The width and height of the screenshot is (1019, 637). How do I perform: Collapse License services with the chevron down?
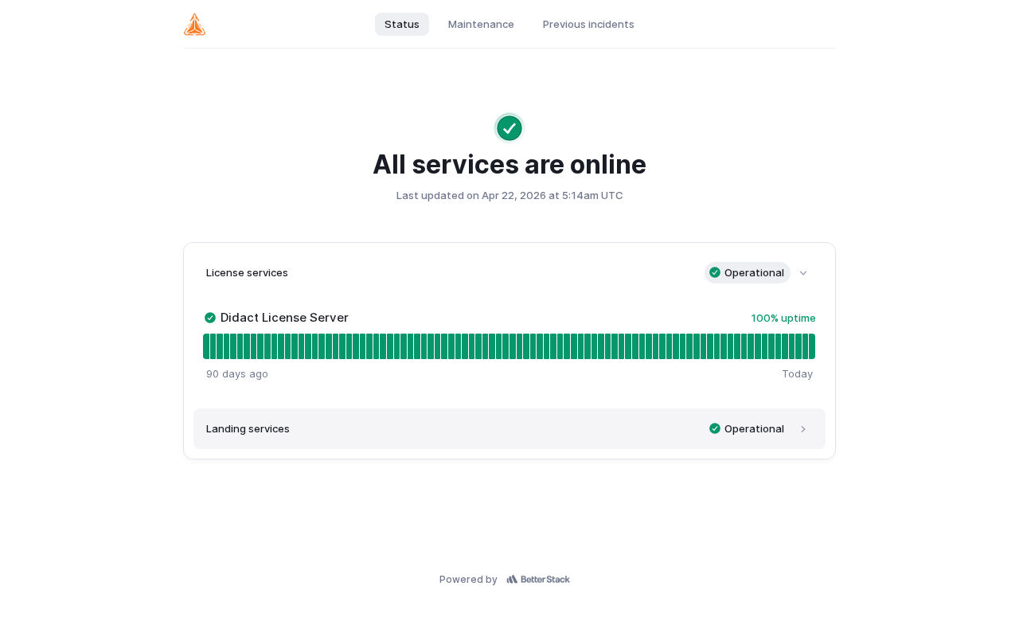click(803, 273)
